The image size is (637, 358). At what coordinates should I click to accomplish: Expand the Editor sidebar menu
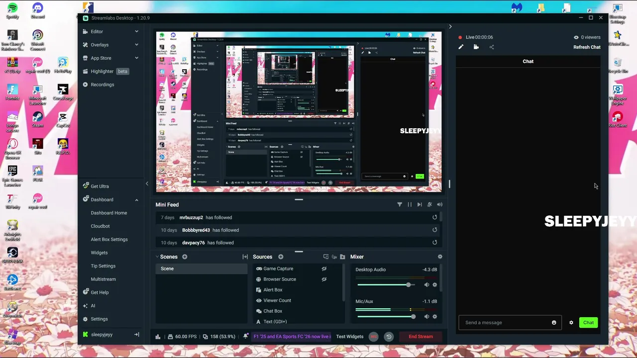(110, 31)
